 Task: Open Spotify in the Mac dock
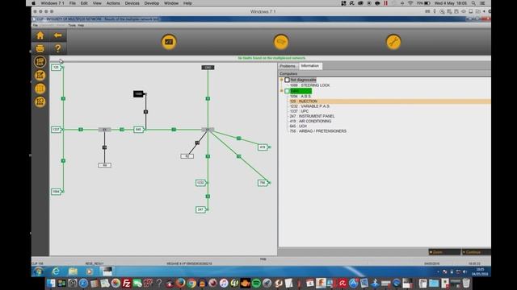point(256,283)
